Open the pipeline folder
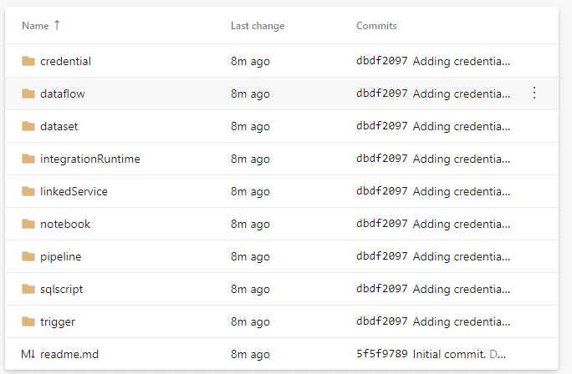 (60, 257)
